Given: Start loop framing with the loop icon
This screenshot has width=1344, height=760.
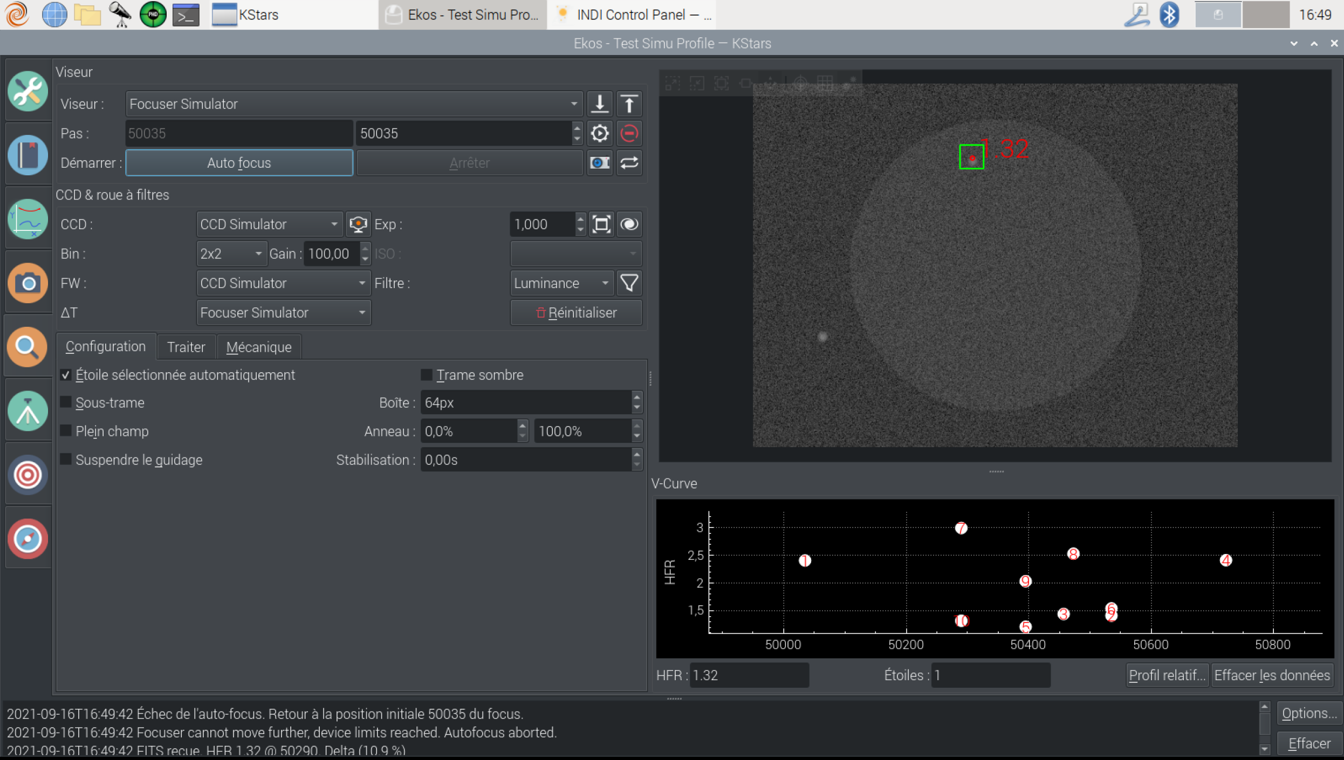Looking at the screenshot, I should (x=629, y=163).
